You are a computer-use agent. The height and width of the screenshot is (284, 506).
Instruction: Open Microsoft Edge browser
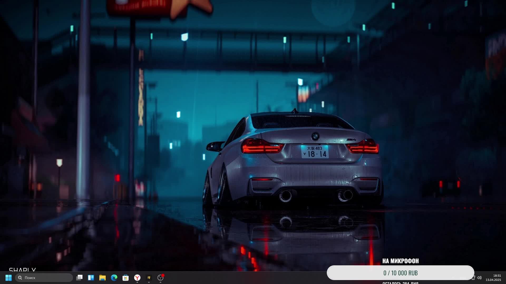point(114,278)
